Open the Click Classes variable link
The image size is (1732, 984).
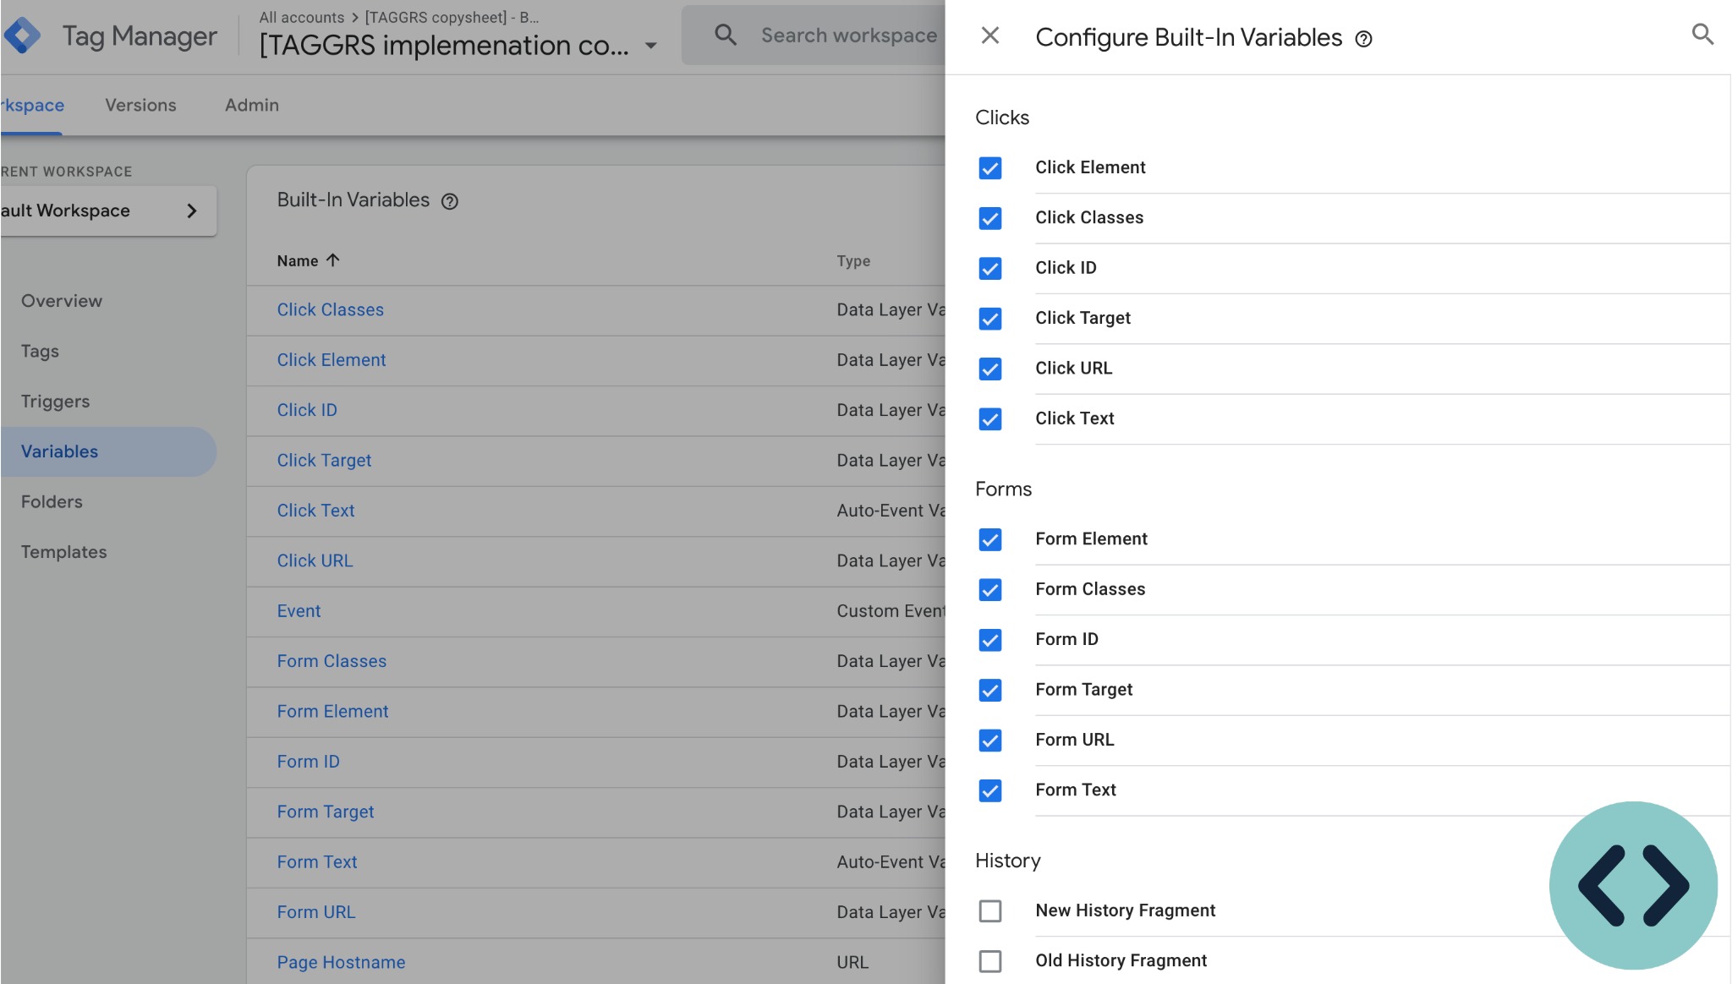(330, 309)
